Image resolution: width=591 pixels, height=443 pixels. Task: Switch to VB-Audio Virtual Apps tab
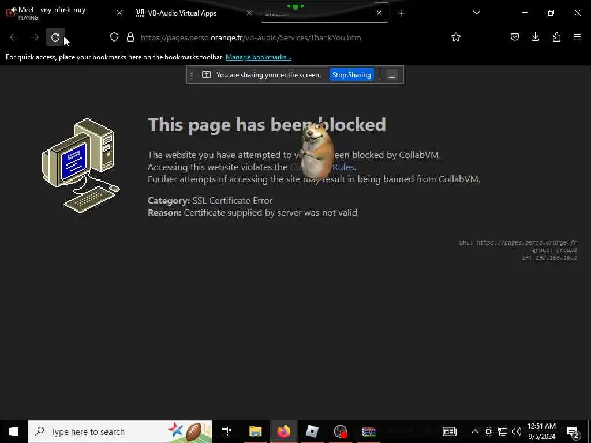point(182,13)
